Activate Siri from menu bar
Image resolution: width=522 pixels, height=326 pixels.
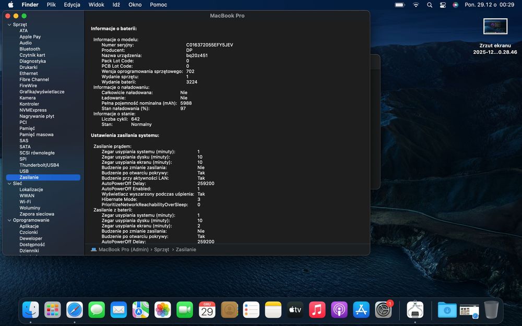click(455, 5)
